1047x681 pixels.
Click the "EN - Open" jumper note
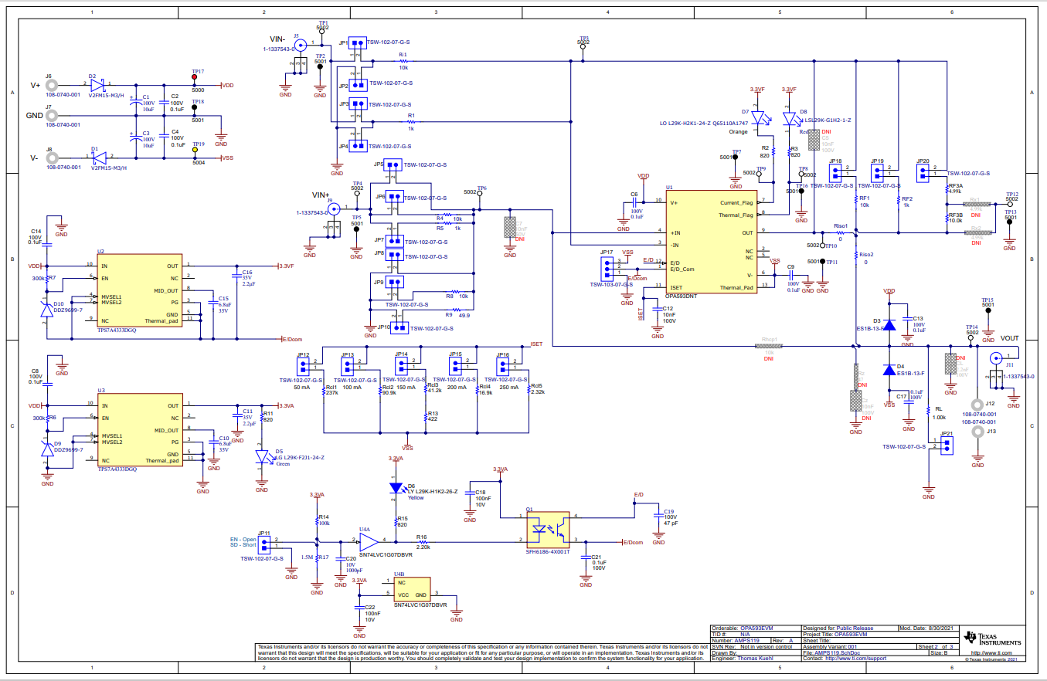point(243,539)
